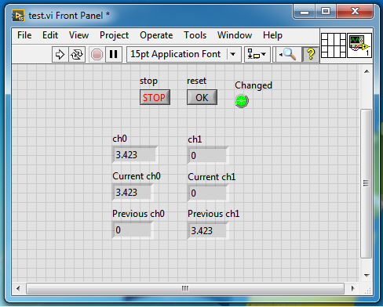
Task: Click the 'Changed' label text
Action: [x=254, y=85]
